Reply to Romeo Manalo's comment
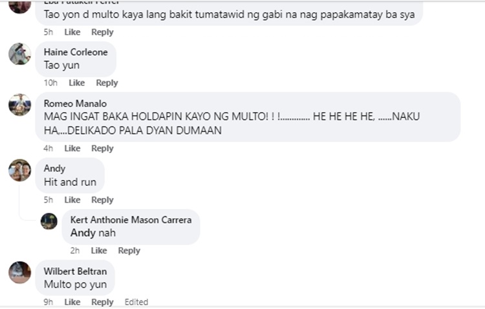Screen dimensions: 485x309 coord(102,148)
